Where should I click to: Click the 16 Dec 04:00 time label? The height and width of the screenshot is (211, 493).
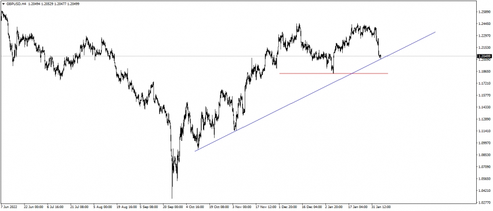coord(311,207)
